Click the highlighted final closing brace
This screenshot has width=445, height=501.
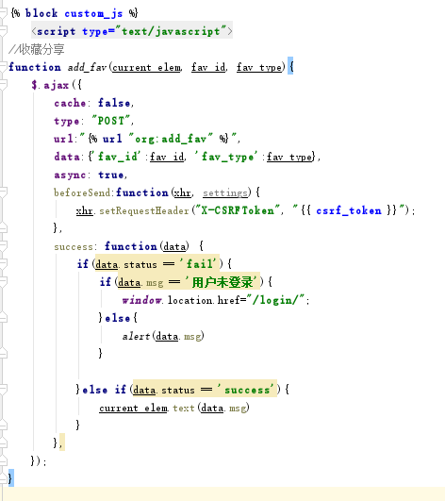coord(10,478)
